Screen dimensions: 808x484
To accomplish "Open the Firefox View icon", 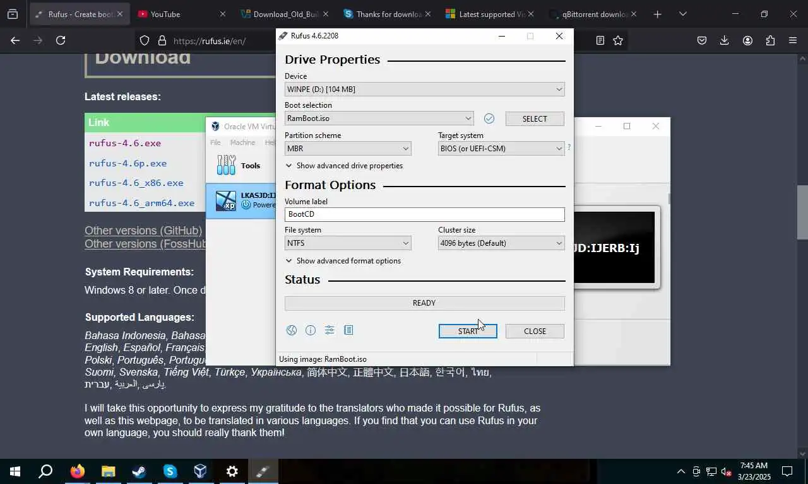I will coord(13,14).
